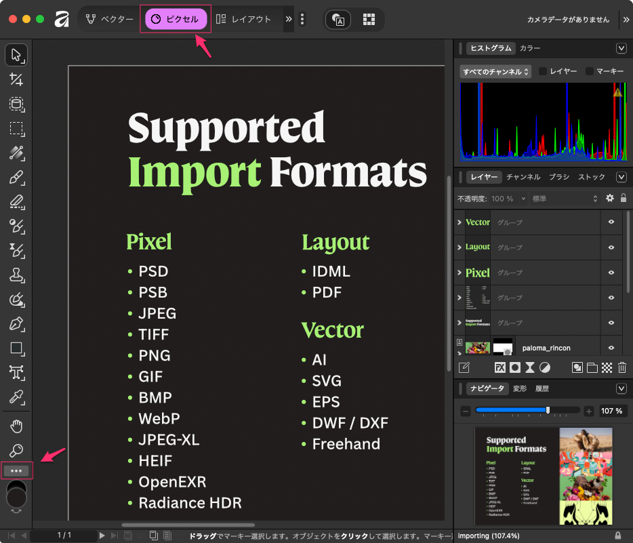Click the trash icon to delete layer

click(x=622, y=368)
